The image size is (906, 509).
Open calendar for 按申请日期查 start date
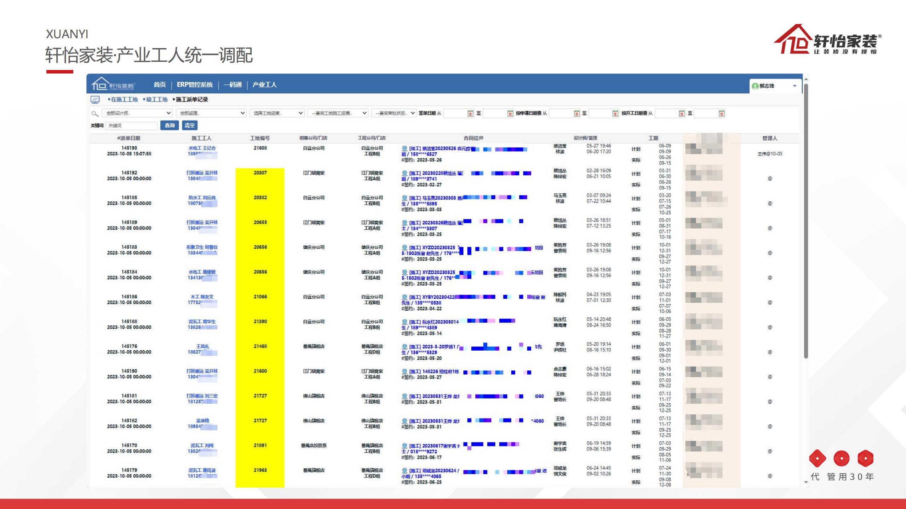click(x=577, y=113)
